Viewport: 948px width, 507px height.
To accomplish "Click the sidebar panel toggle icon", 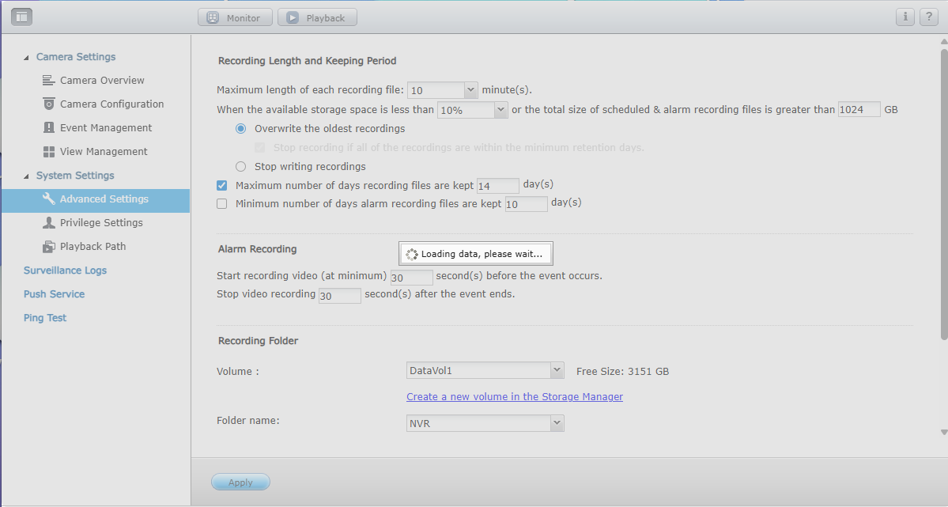I will point(21,17).
